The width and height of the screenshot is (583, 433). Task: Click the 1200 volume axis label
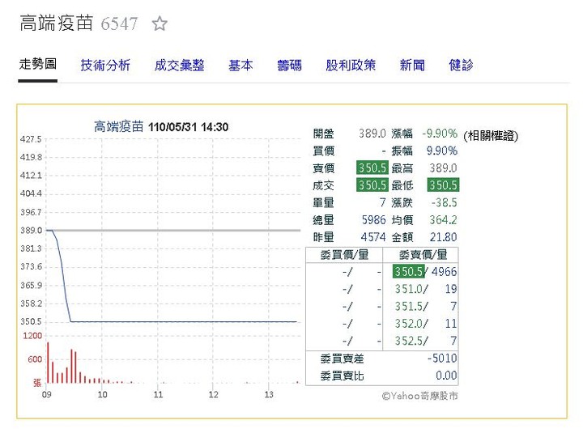pos(32,336)
